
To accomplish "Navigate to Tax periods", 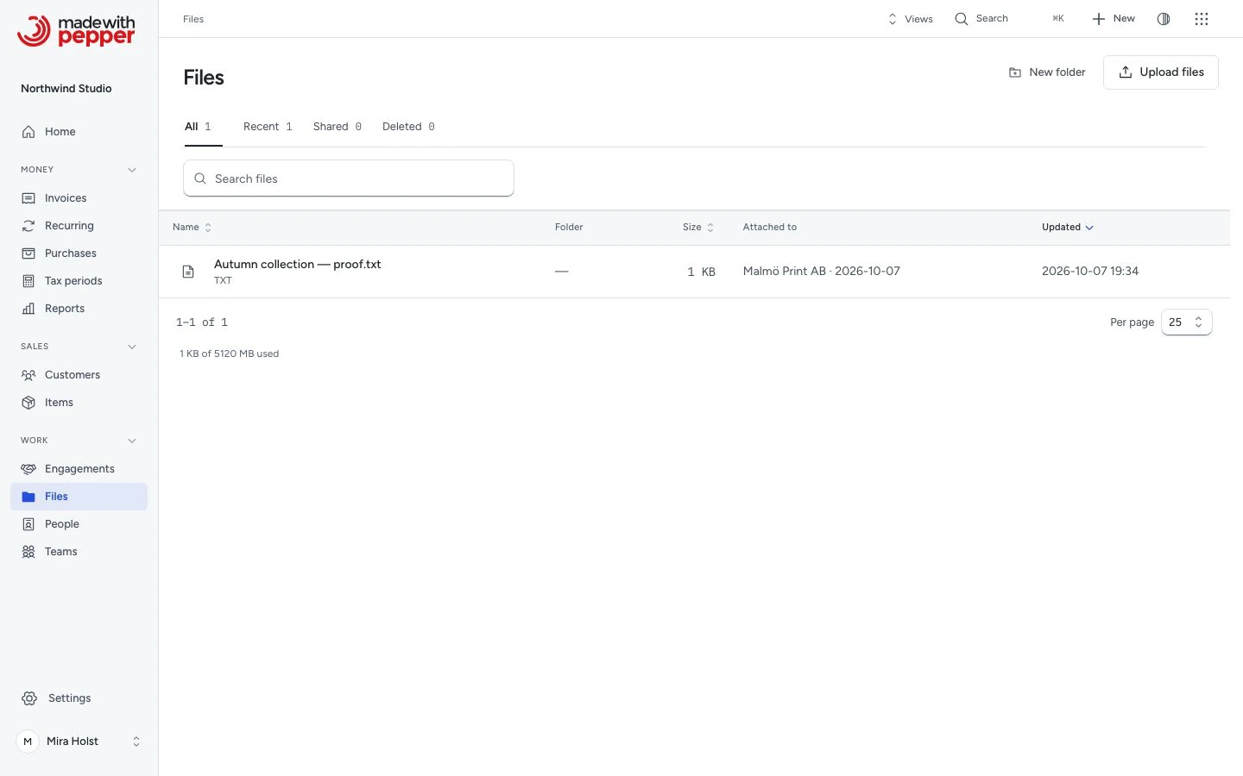I will [79, 281].
